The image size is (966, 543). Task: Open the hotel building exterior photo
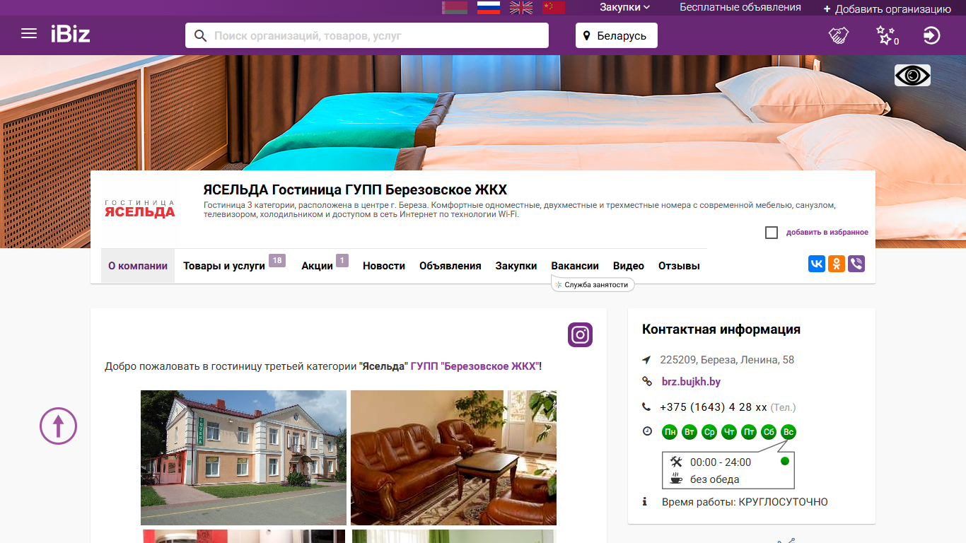(x=243, y=457)
